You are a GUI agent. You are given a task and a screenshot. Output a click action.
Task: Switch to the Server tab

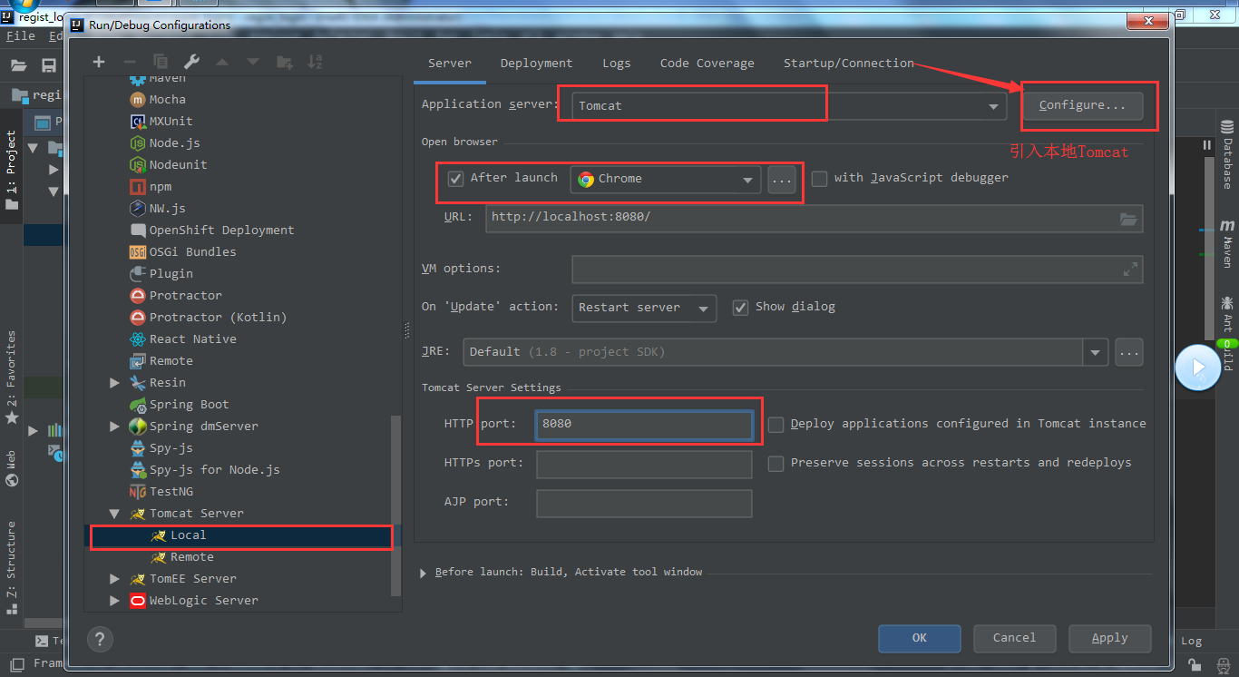(450, 63)
